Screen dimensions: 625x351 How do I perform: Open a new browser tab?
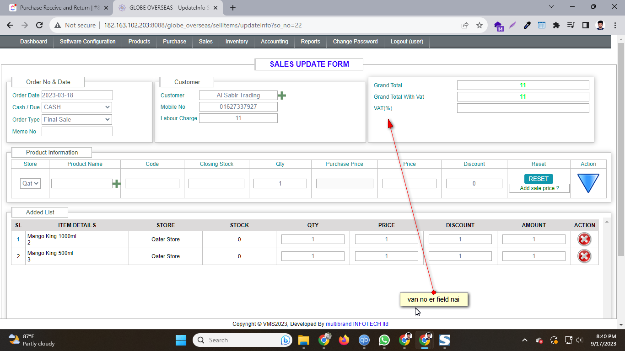[x=233, y=8]
